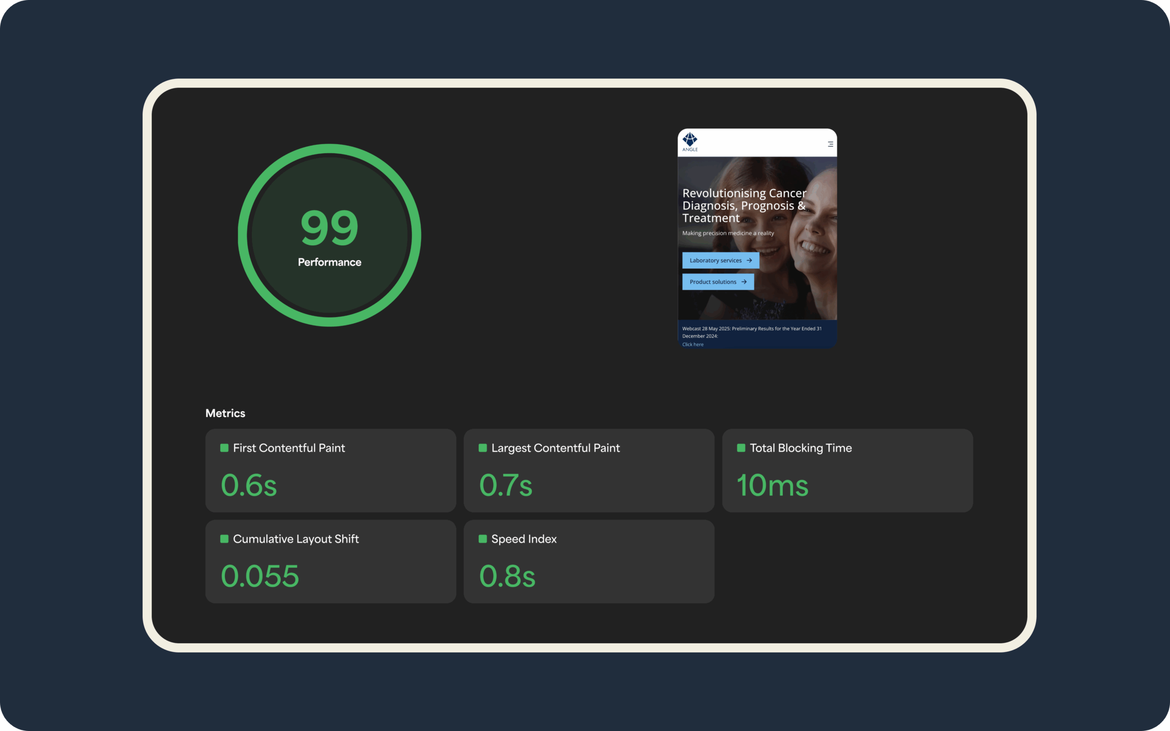Select the First Contentful Paint 0.6s value
Image resolution: width=1170 pixels, height=731 pixels.
tap(249, 485)
